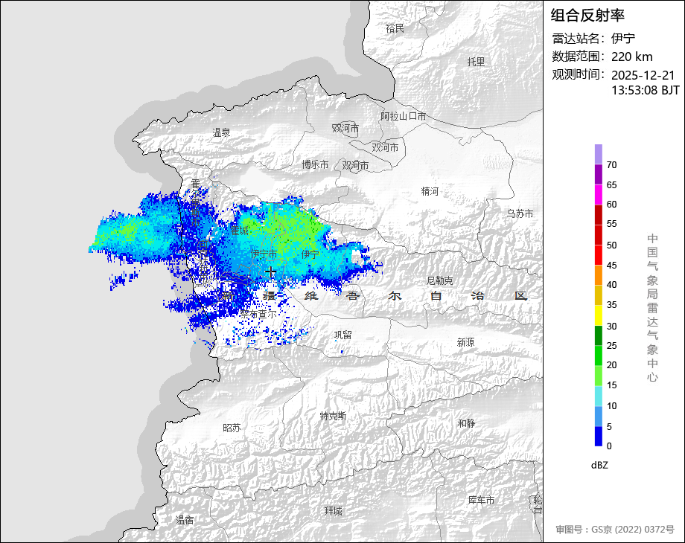Click the 伊宁市 map label
The width and height of the screenshot is (685, 543).
click(x=264, y=254)
